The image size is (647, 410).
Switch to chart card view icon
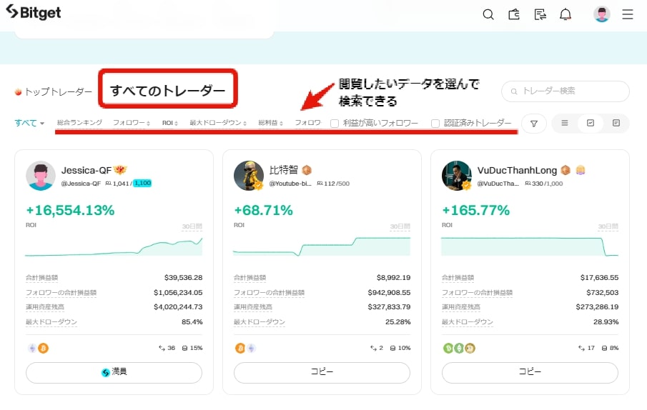(x=591, y=123)
